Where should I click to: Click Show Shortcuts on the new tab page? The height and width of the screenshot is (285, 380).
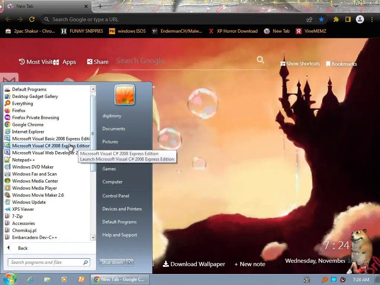tap(300, 64)
